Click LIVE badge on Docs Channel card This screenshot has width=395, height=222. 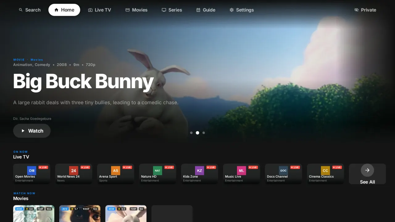tap(295, 167)
